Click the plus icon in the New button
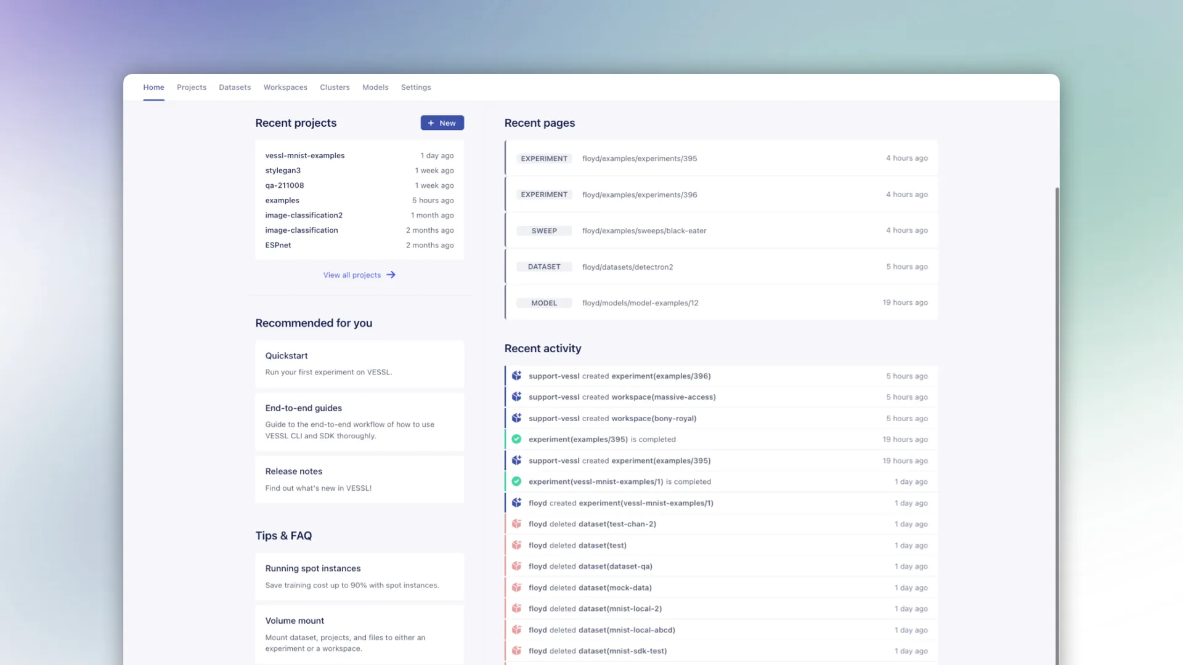Screen dimensions: 1183x665 click(x=431, y=123)
